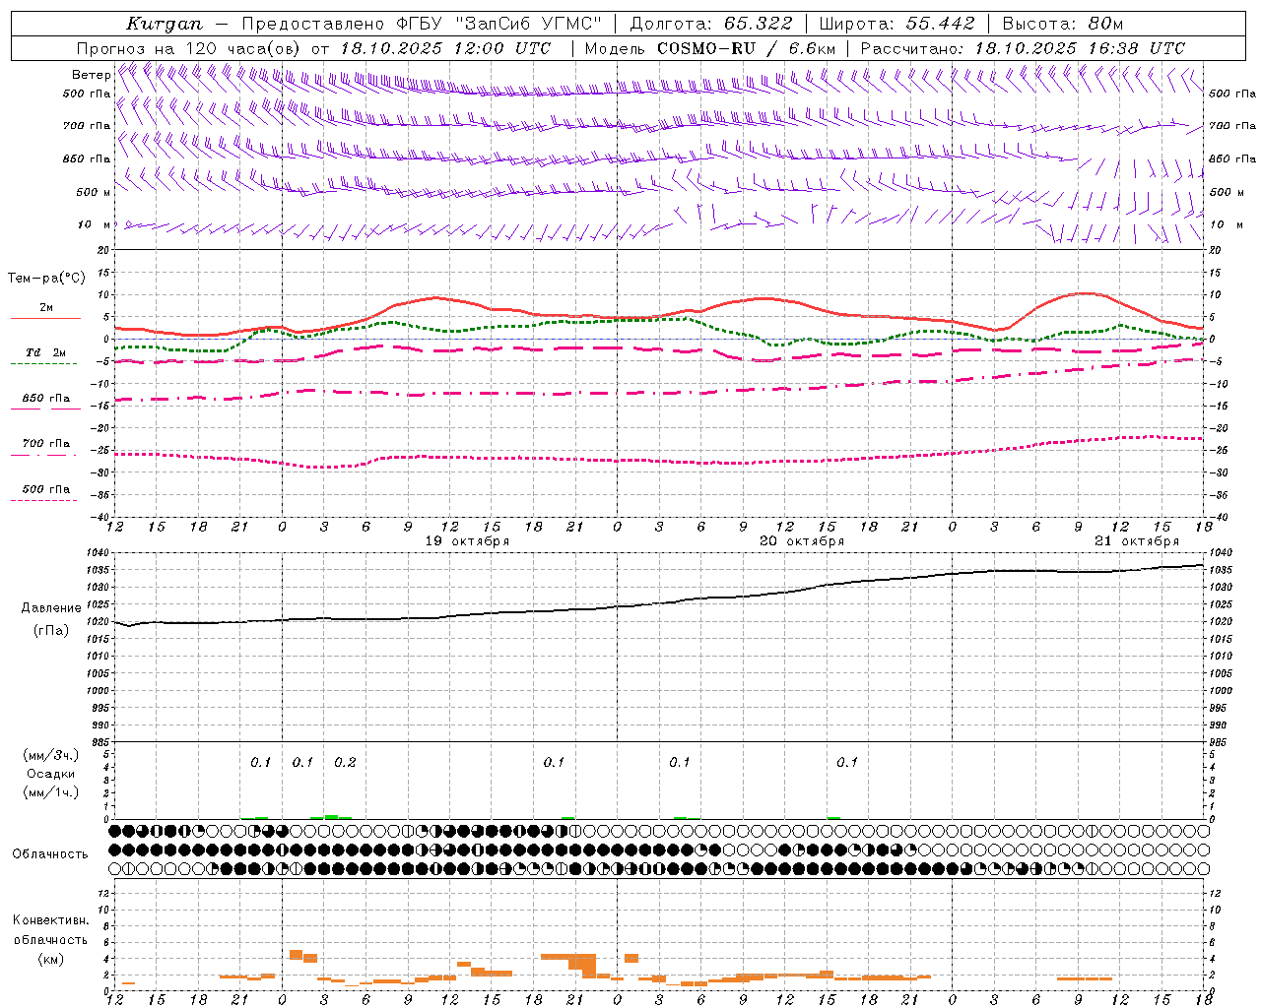Click the "700 гПа" temperature legend entry

pyautogui.click(x=45, y=443)
